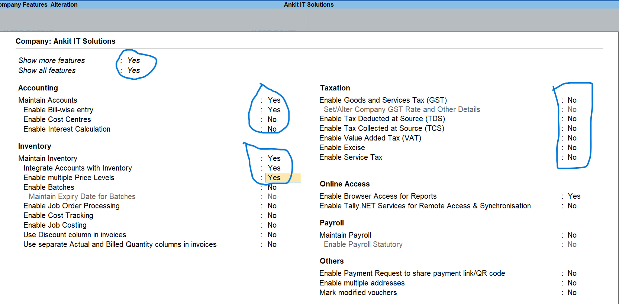The height and width of the screenshot is (304, 619).
Task: Select the Enable Value Added Tax (VAT) value
Action: click(x=572, y=138)
